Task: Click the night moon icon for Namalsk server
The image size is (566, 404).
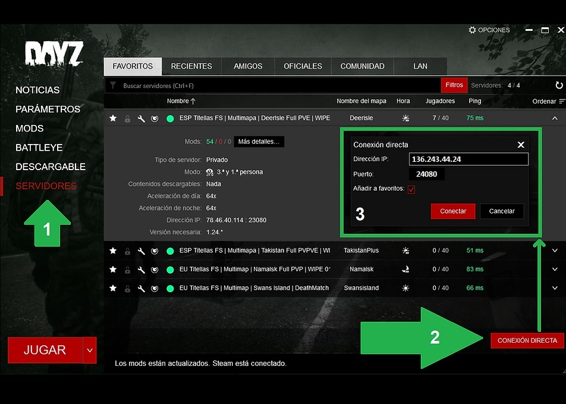Action: coord(405,269)
